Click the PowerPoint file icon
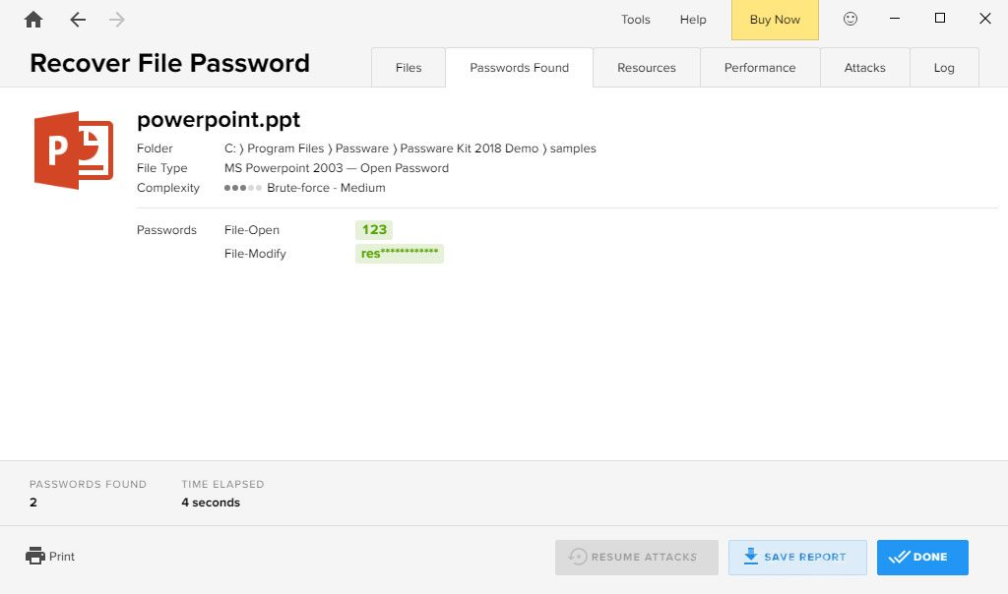1008x594 pixels. 74,150
